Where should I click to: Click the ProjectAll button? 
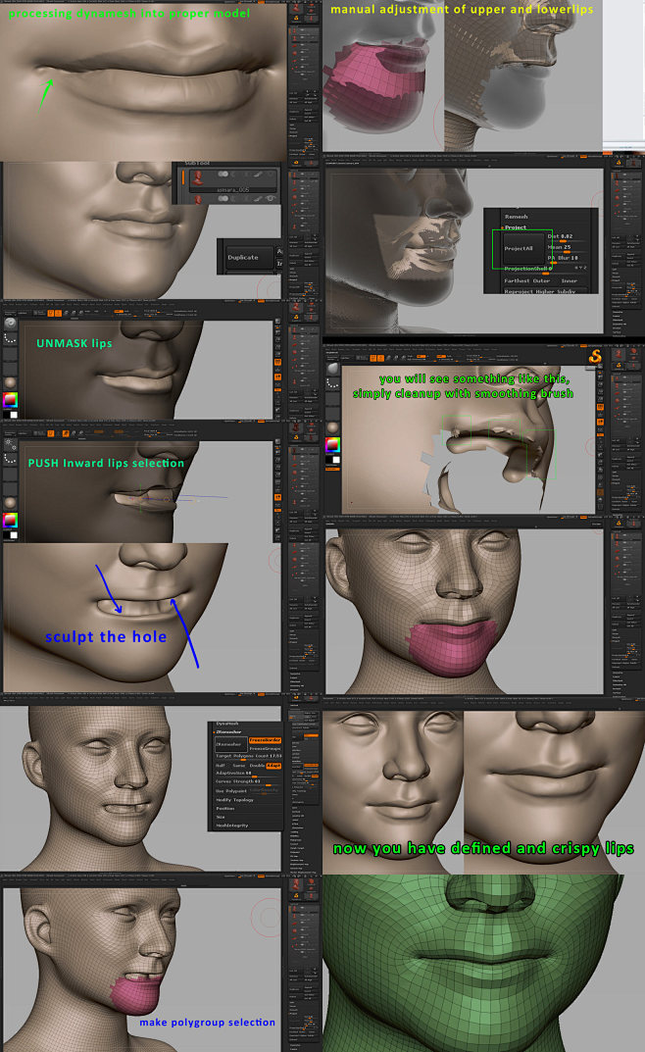coord(520,249)
